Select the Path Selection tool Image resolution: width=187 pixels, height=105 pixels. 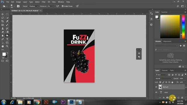pyautogui.click(x=3, y=43)
